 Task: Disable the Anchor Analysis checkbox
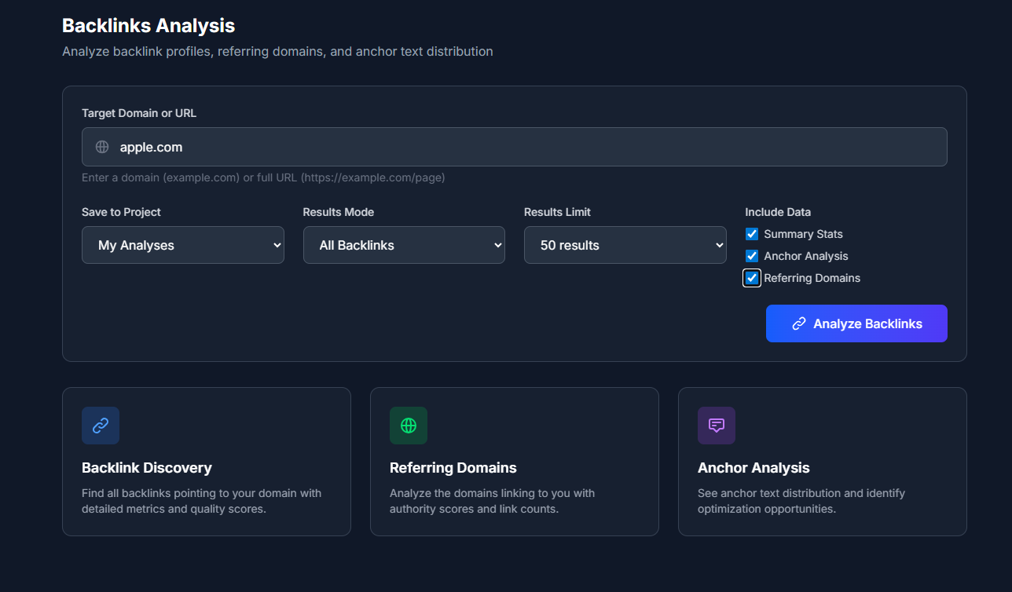tap(752, 255)
